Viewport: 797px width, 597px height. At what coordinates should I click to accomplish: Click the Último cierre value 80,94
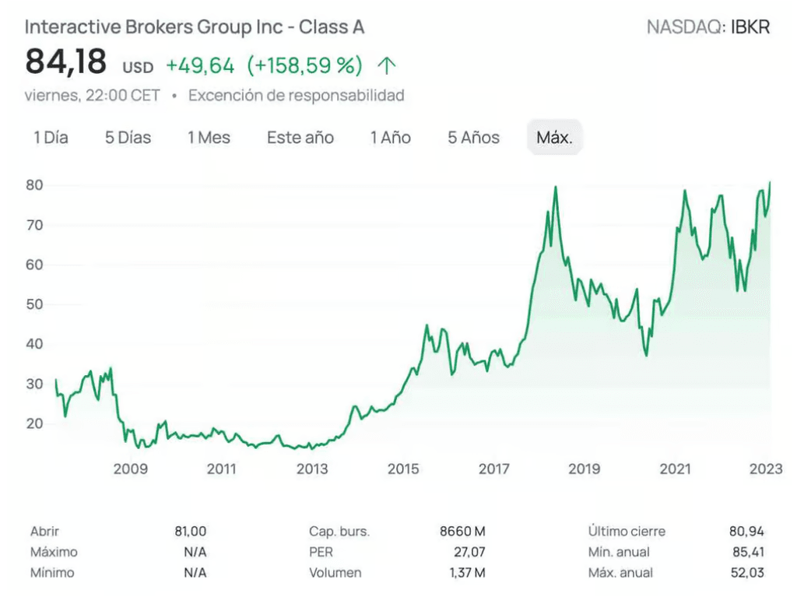pos(746,532)
